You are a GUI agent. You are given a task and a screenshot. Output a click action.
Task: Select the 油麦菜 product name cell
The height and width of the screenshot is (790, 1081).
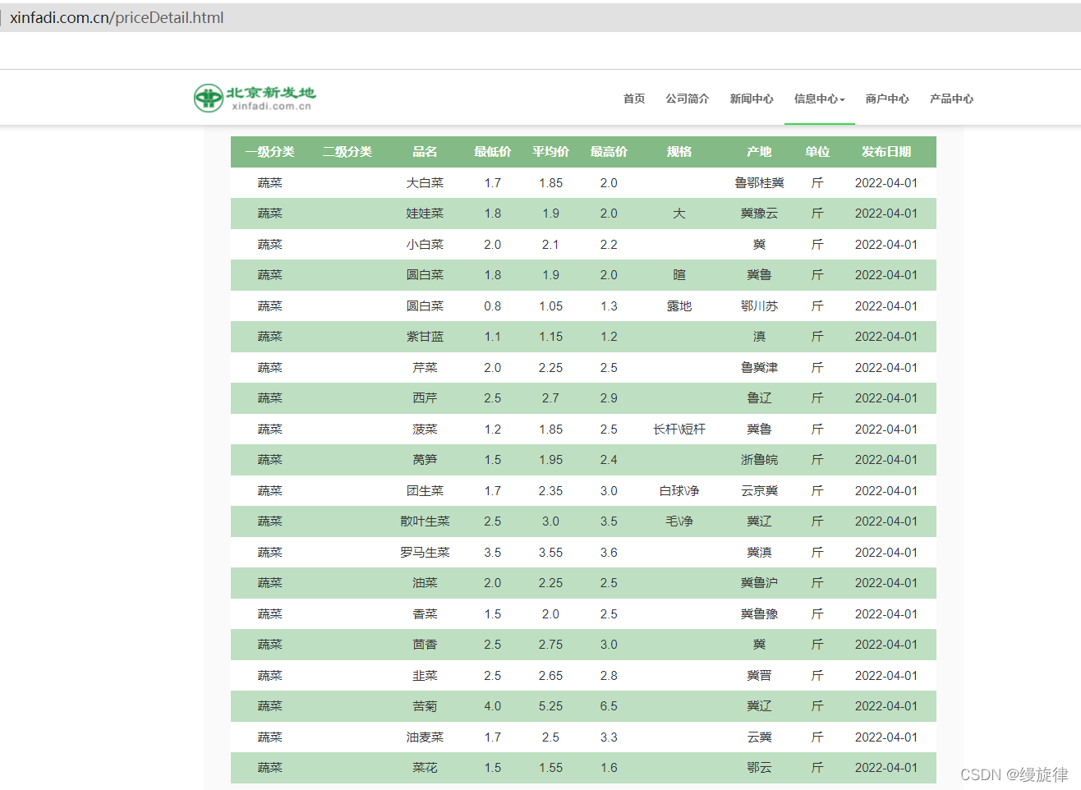tap(425, 737)
